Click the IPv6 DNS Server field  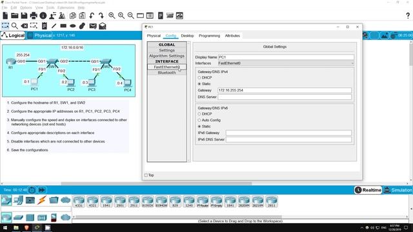(x=288, y=139)
